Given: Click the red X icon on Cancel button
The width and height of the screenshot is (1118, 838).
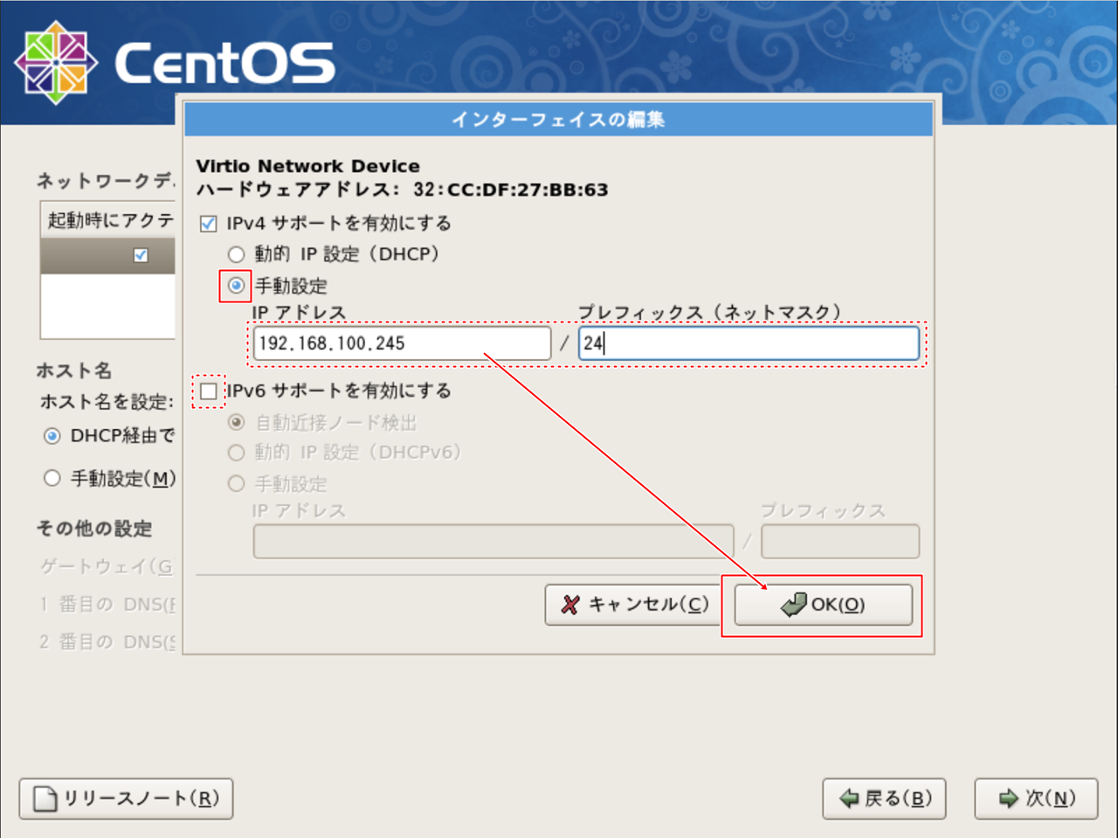Looking at the screenshot, I should pyautogui.click(x=570, y=605).
